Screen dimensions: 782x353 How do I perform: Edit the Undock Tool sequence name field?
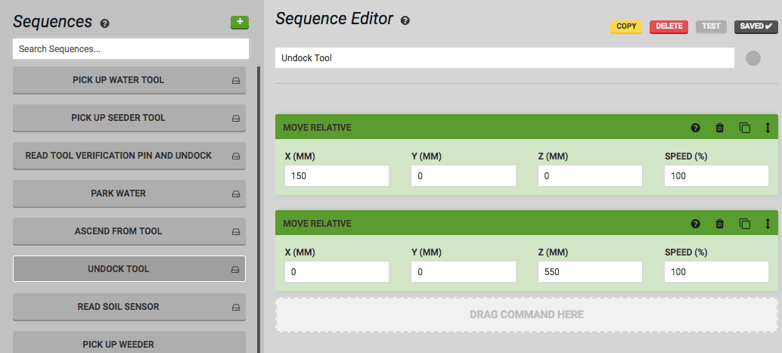point(504,58)
